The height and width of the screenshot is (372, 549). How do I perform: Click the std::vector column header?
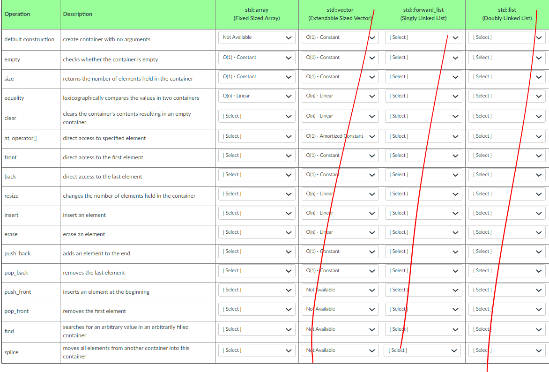pyautogui.click(x=340, y=14)
